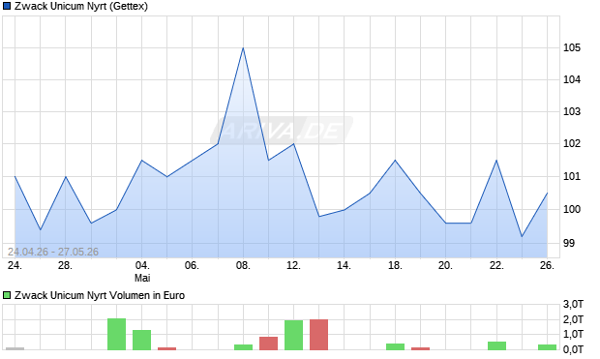The width and height of the screenshot is (600, 359).
Task: Click the green volume bar at 04.
Action: pos(142,340)
